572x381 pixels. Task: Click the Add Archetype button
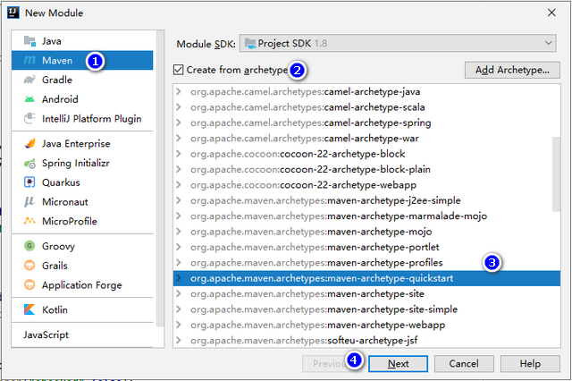click(512, 70)
